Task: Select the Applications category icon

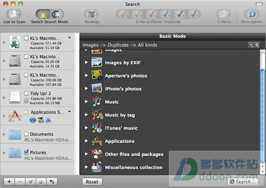Action: 97,141
